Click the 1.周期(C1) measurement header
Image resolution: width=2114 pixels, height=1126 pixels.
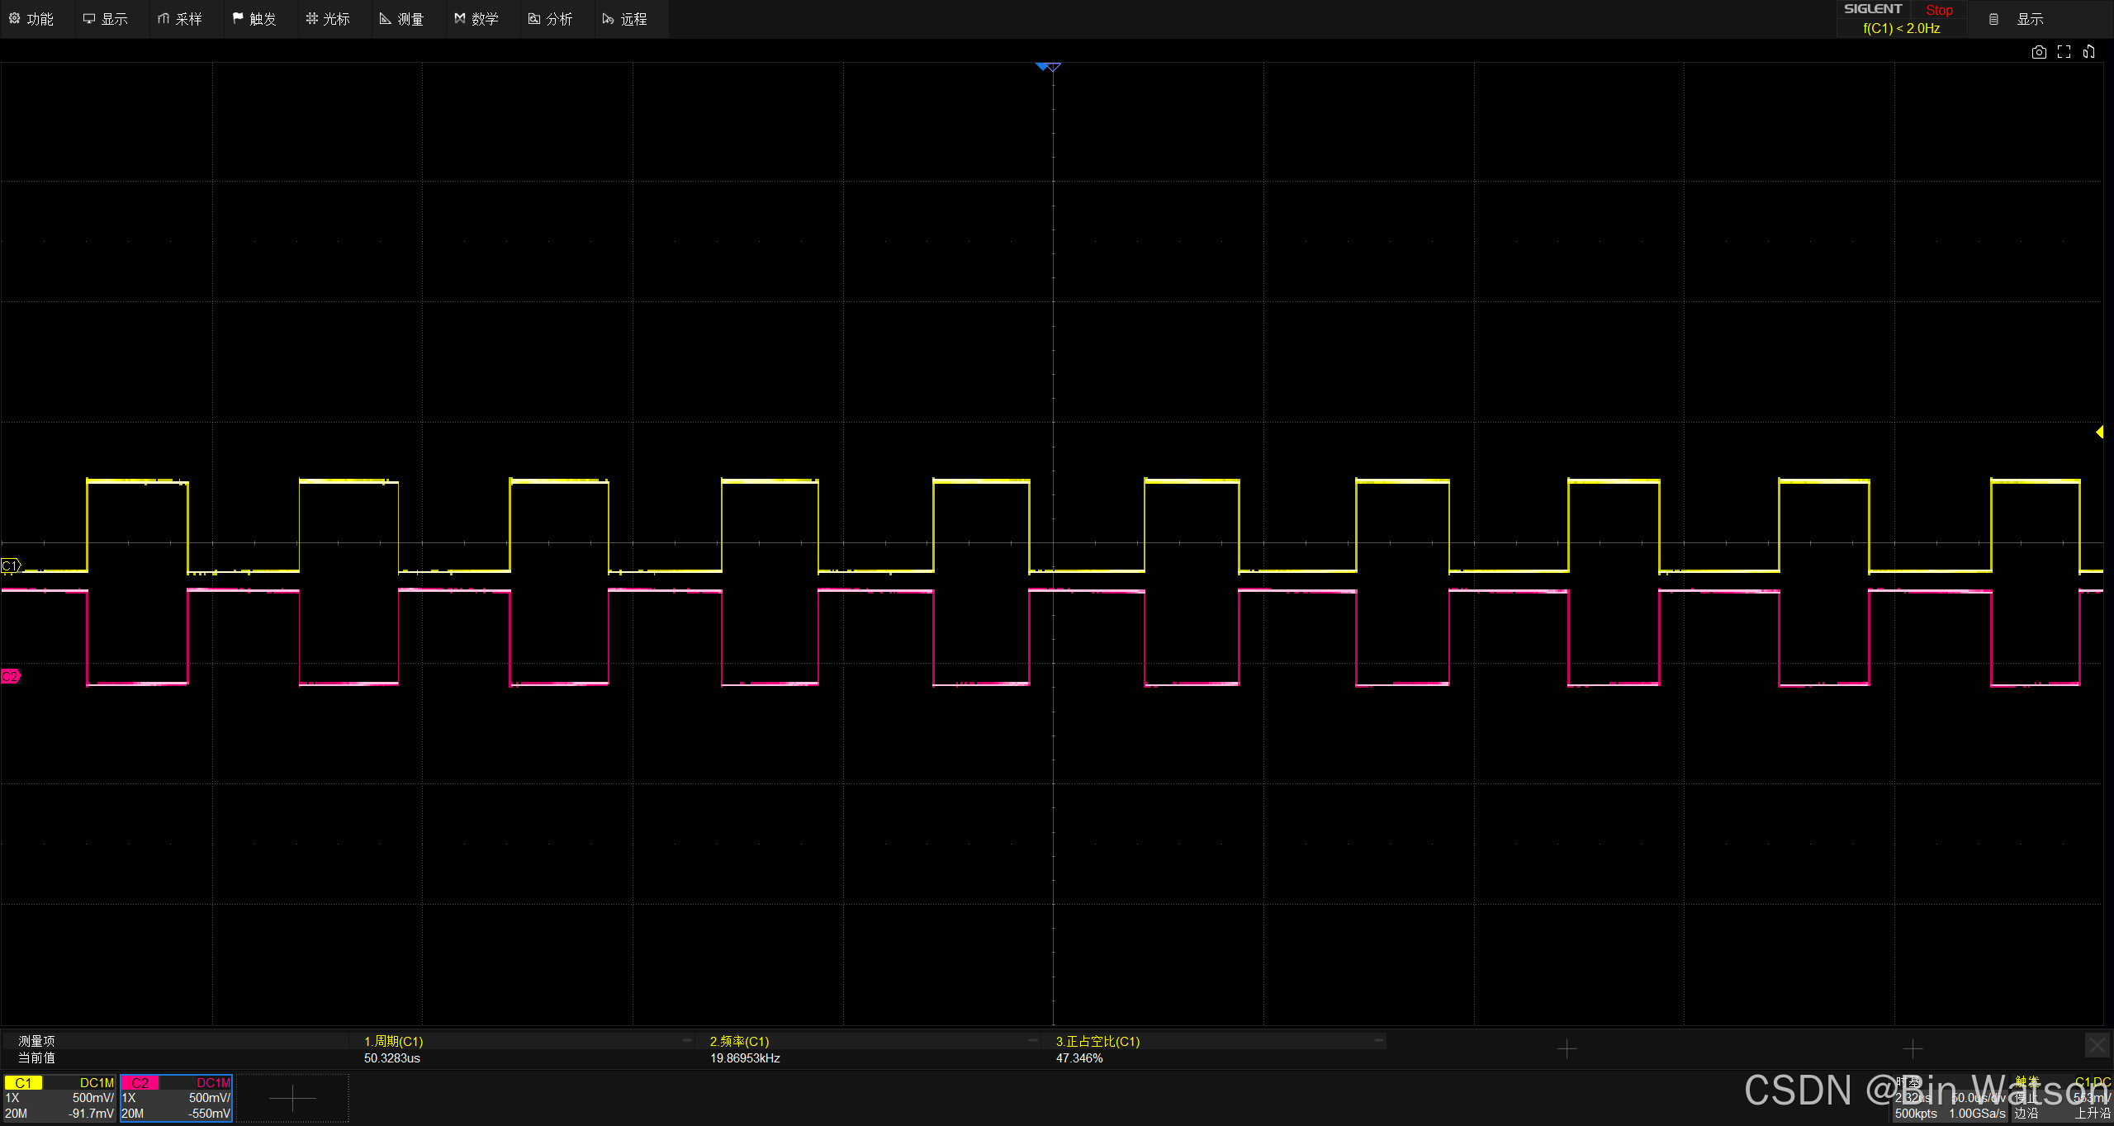click(394, 1041)
